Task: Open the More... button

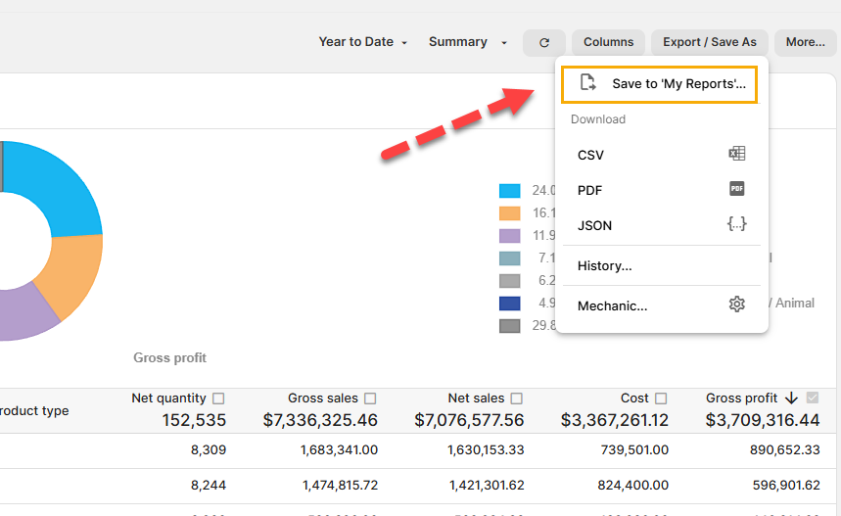Action: point(805,42)
